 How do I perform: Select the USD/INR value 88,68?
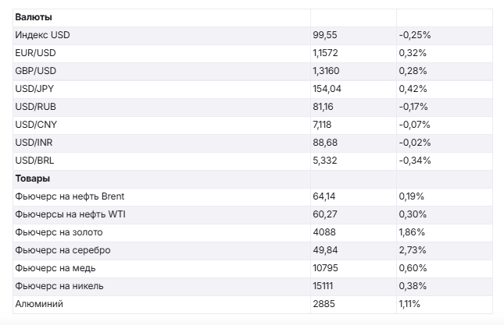coord(325,143)
